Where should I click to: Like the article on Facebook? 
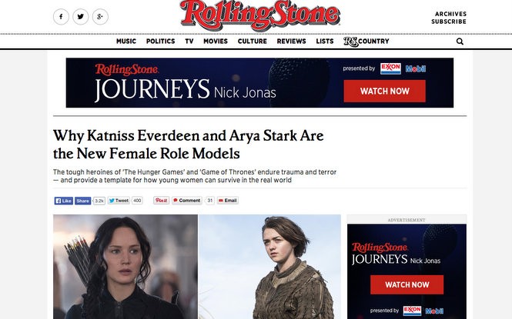click(64, 201)
